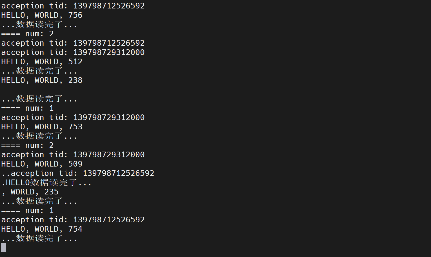
Task: Click the acception line directly above 'HELLO, WORLD, 512'
Action: (73, 52)
